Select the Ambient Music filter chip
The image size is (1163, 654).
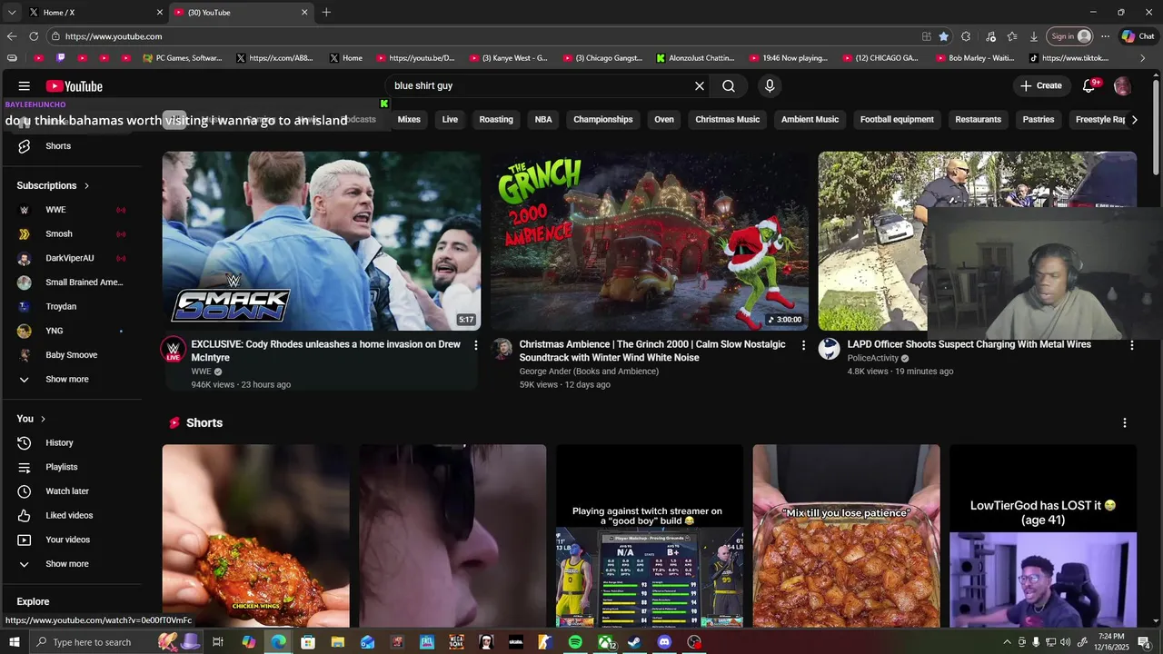[810, 119]
